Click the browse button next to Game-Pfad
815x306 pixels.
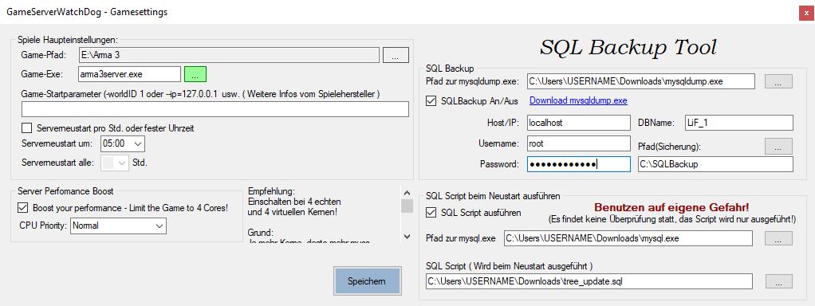point(396,55)
